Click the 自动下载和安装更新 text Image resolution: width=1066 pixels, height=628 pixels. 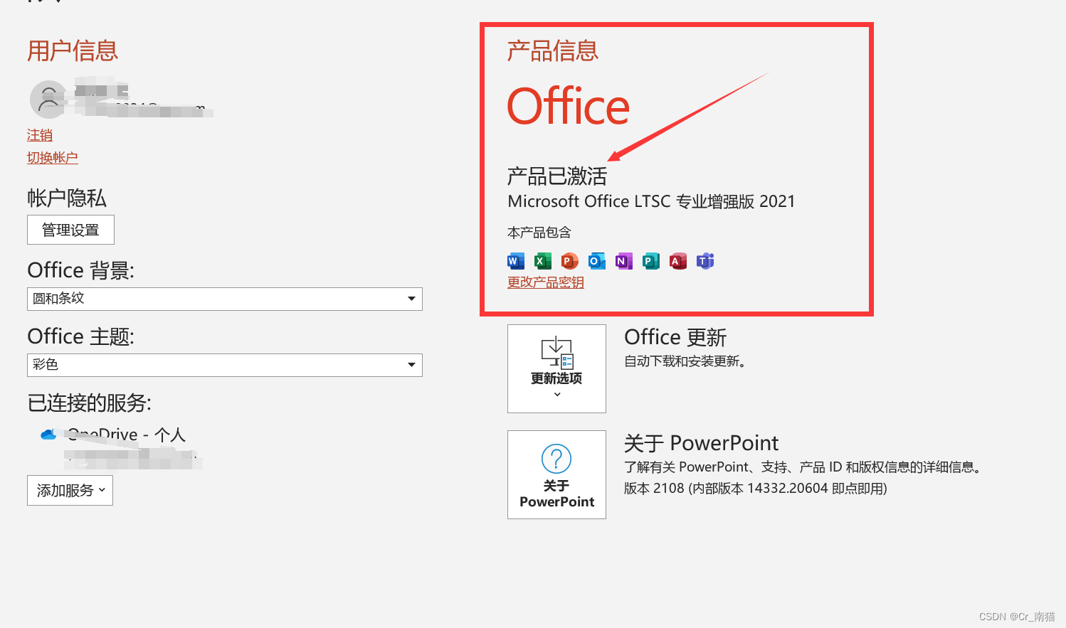coord(685,361)
